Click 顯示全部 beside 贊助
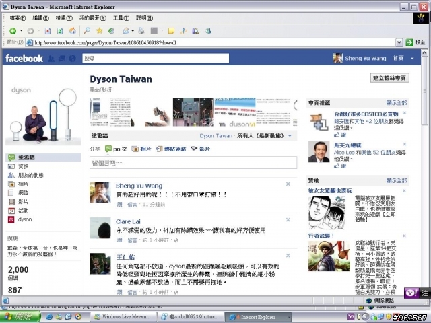Screen dimensions: 431x323 [x=397, y=180]
